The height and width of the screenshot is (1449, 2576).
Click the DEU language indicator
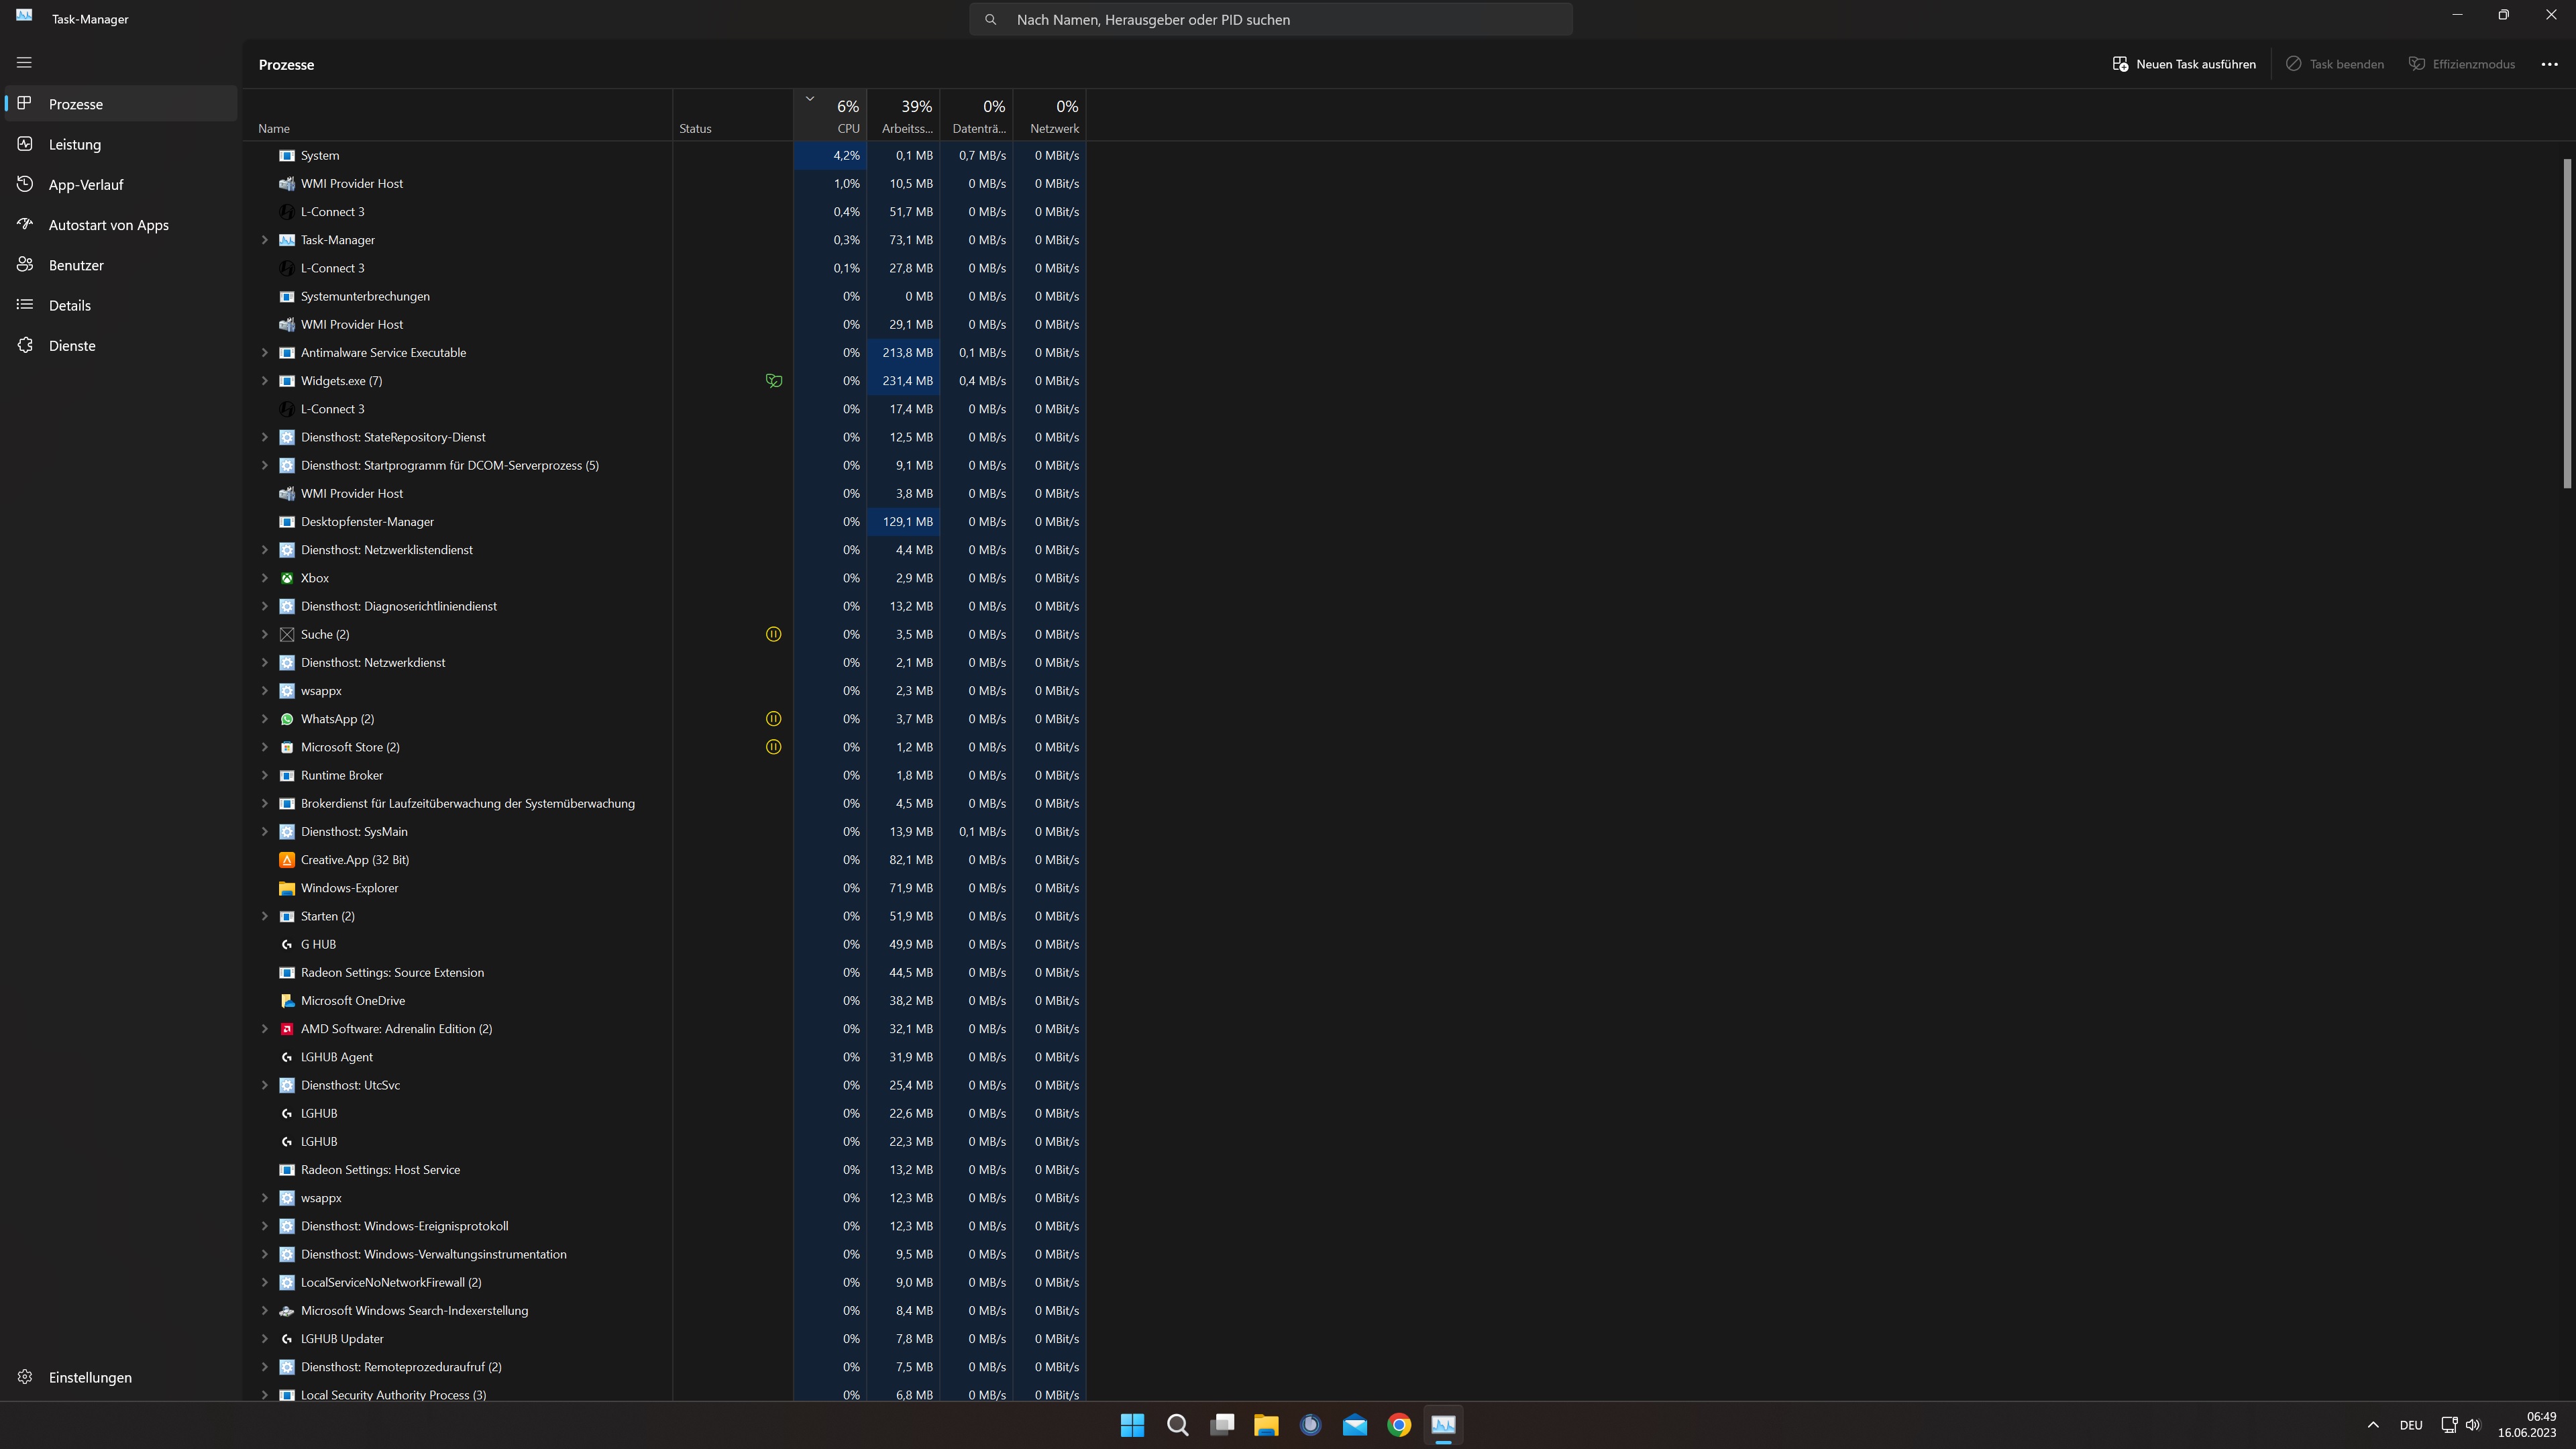click(x=2411, y=1425)
